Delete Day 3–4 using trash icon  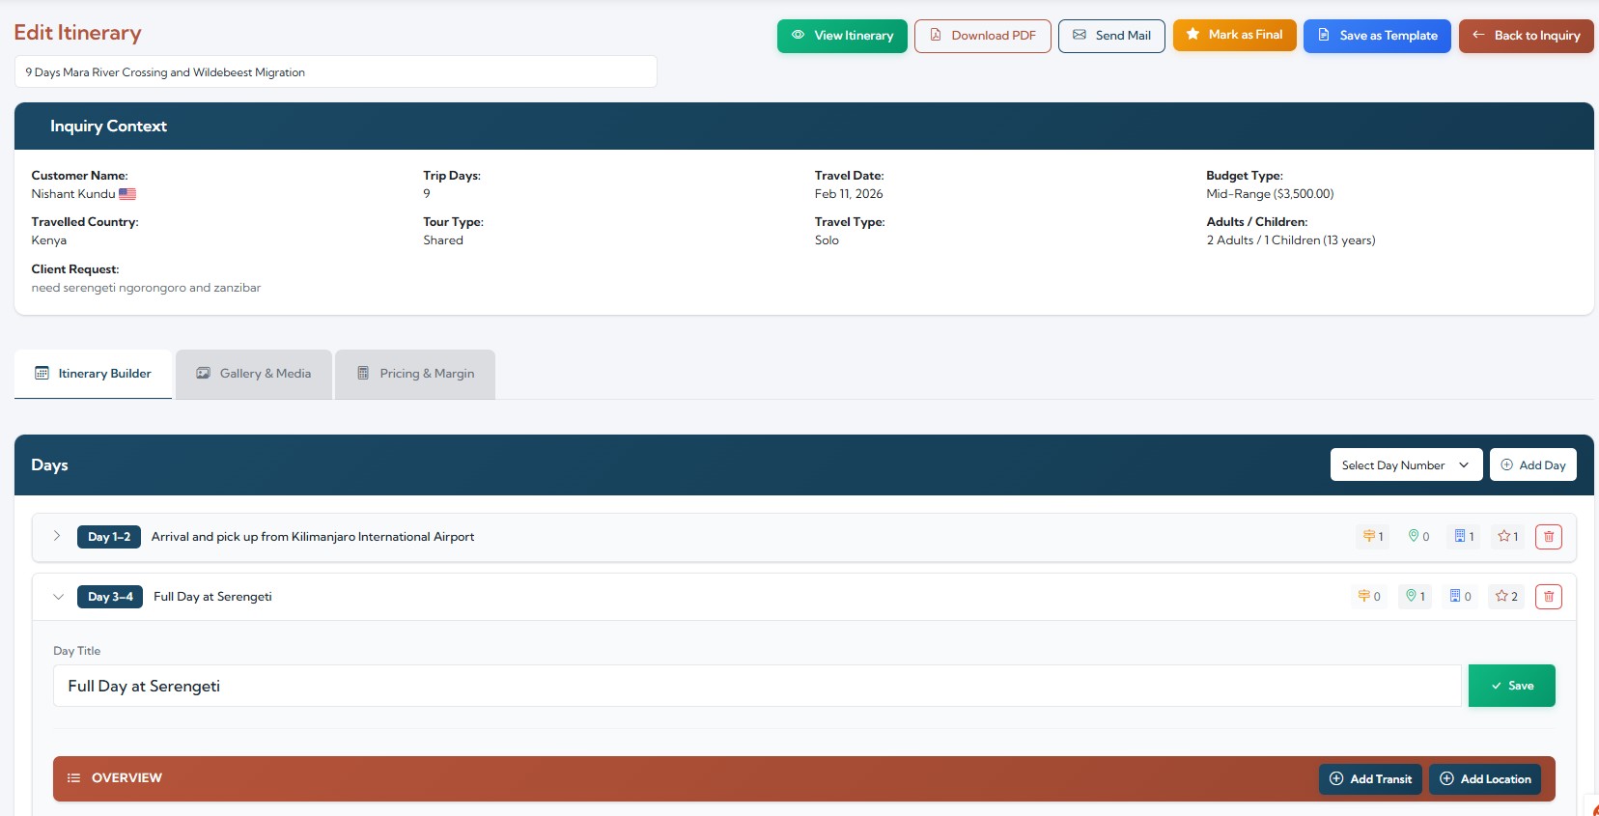coord(1549,597)
